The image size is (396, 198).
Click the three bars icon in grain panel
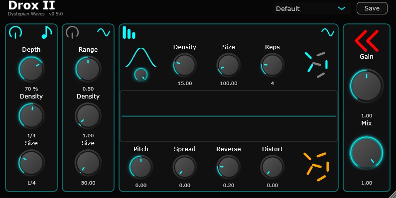[129, 32]
